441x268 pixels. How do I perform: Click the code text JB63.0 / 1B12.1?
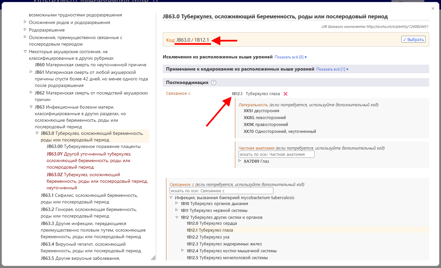point(193,40)
